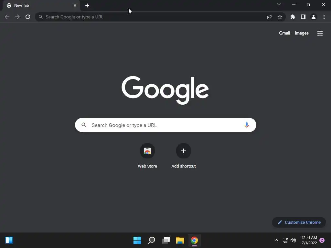Share this page icon in address bar
This screenshot has height=248, width=331.
[270, 17]
